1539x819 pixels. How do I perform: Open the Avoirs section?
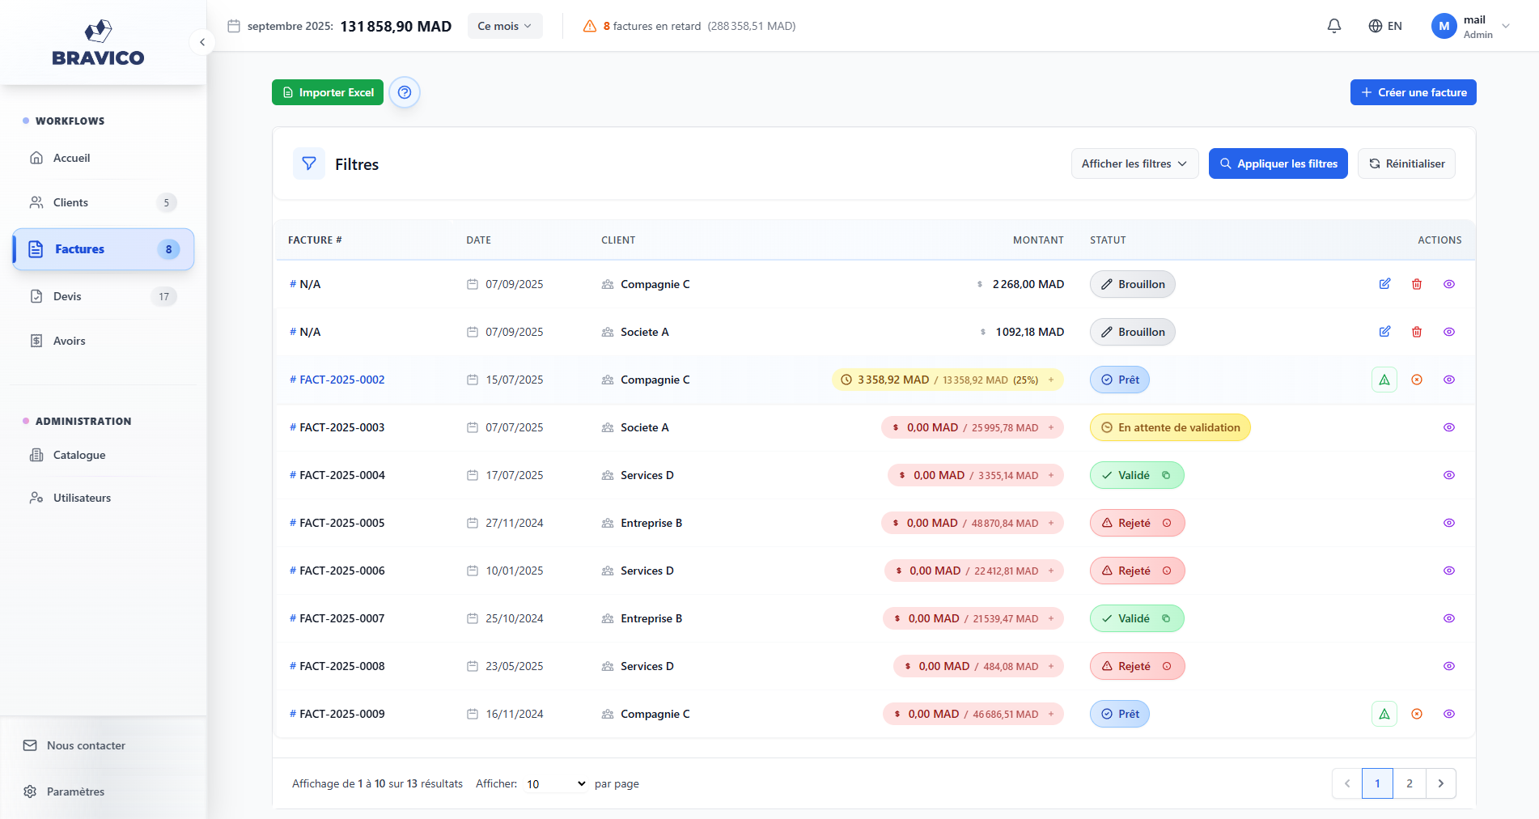click(x=104, y=341)
